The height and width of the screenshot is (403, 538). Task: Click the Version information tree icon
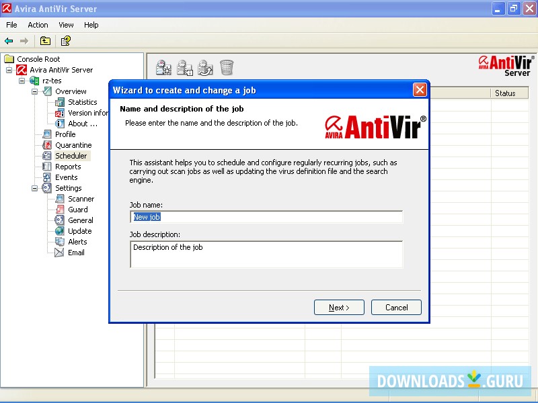click(x=60, y=113)
